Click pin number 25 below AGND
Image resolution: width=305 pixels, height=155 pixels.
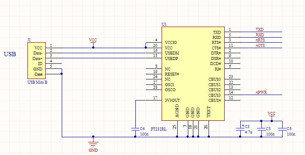tap(175, 127)
